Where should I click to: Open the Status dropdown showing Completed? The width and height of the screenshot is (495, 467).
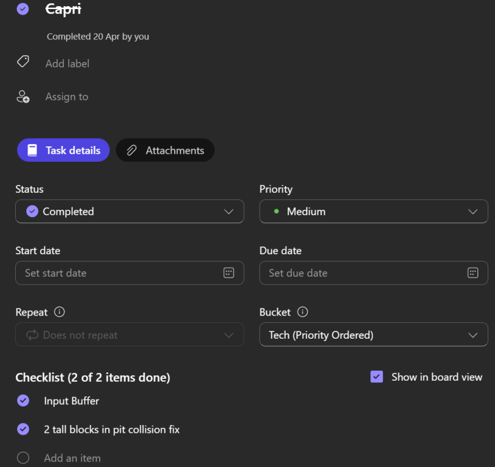(130, 211)
